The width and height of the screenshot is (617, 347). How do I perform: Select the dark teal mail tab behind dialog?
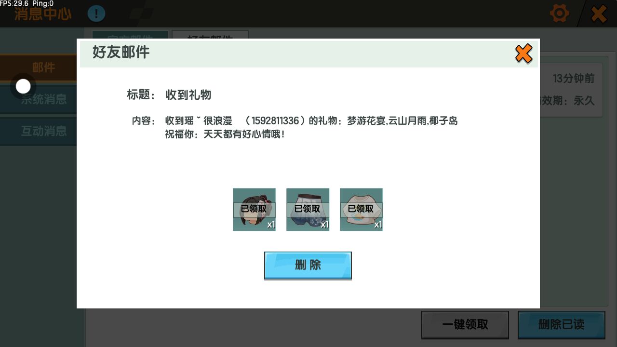[x=130, y=35]
